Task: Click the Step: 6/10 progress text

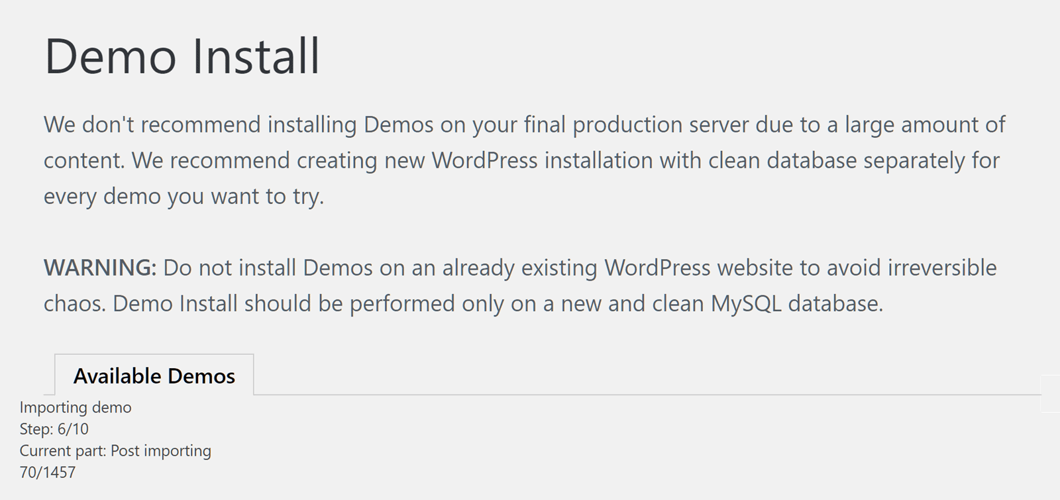Action: (54, 429)
